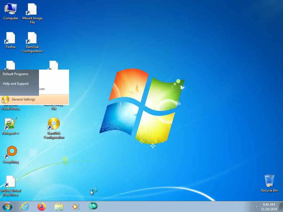Launch Internet Explorer from the taskbar

coord(25,206)
